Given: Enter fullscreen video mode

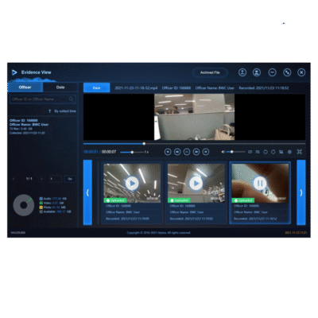Looking at the screenshot, I should pyautogui.click(x=300, y=152).
